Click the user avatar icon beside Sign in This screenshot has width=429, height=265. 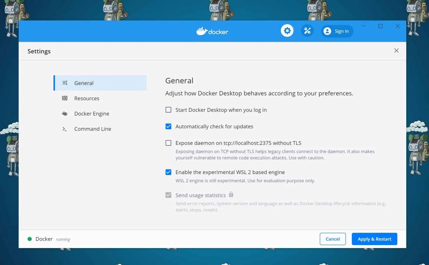pos(327,31)
